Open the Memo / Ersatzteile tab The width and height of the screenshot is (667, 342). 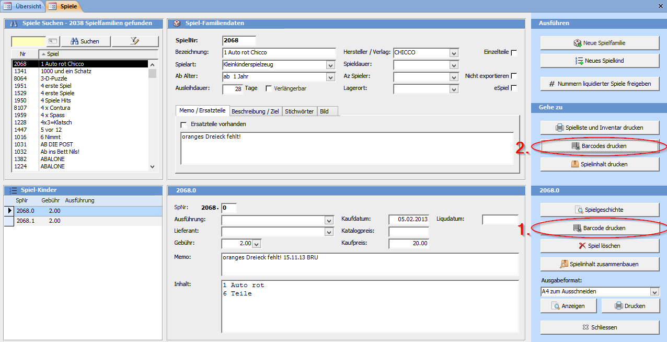(x=202, y=111)
